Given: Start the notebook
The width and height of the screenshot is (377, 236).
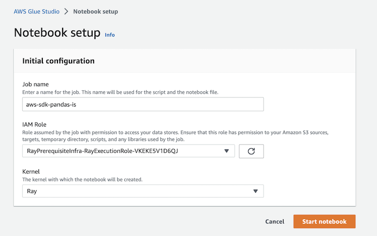Looking at the screenshot, I should click(324, 222).
